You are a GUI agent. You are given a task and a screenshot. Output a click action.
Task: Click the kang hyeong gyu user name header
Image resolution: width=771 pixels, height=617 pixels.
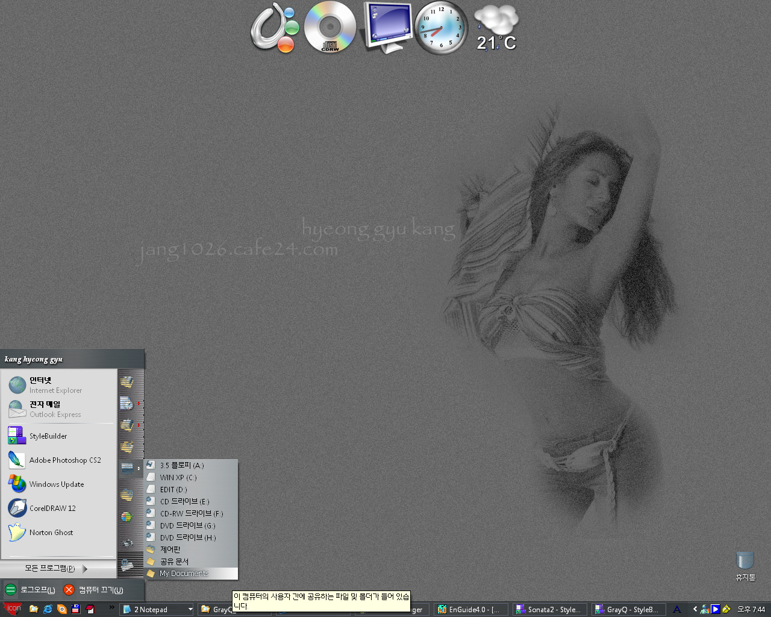coord(34,359)
